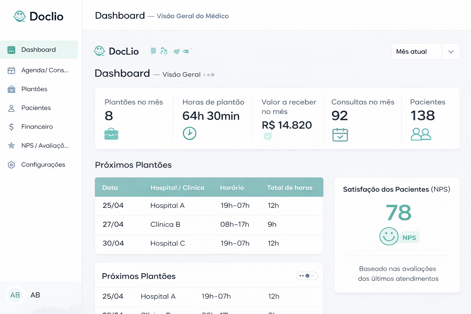The image size is (471, 314).
Task: Open the Dashboard grid icon in sidebar
Action: (11, 50)
